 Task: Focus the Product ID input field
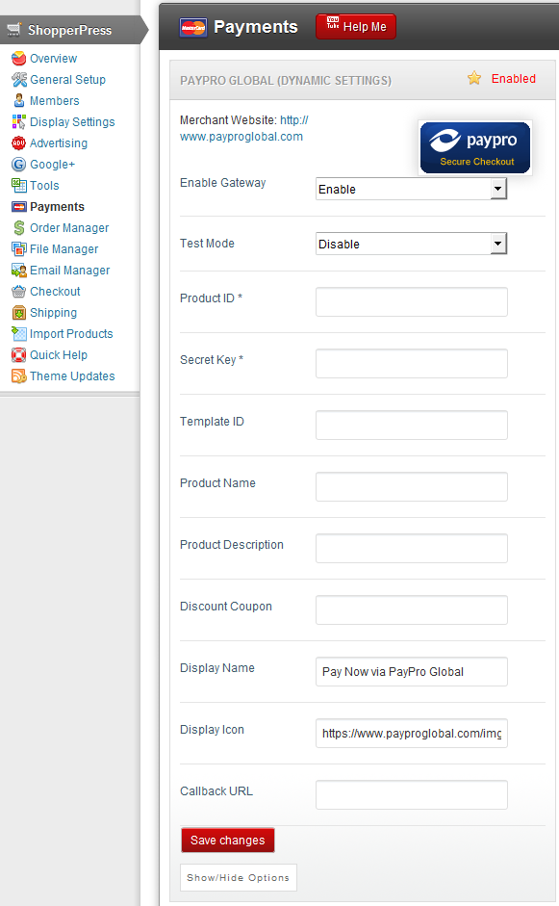pos(411,301)
